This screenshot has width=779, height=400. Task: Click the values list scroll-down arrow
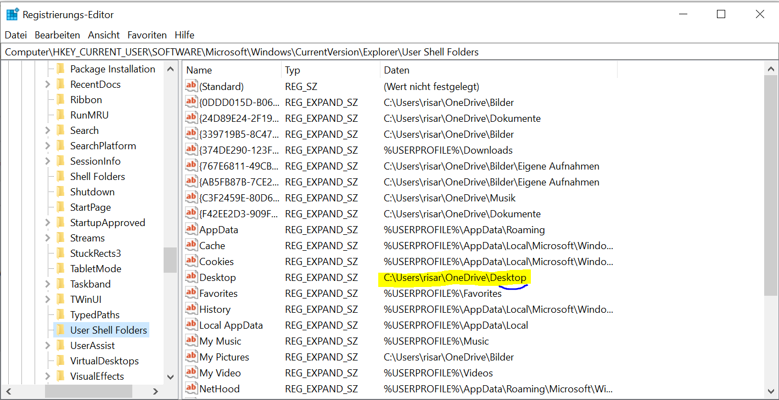point(770,391)
